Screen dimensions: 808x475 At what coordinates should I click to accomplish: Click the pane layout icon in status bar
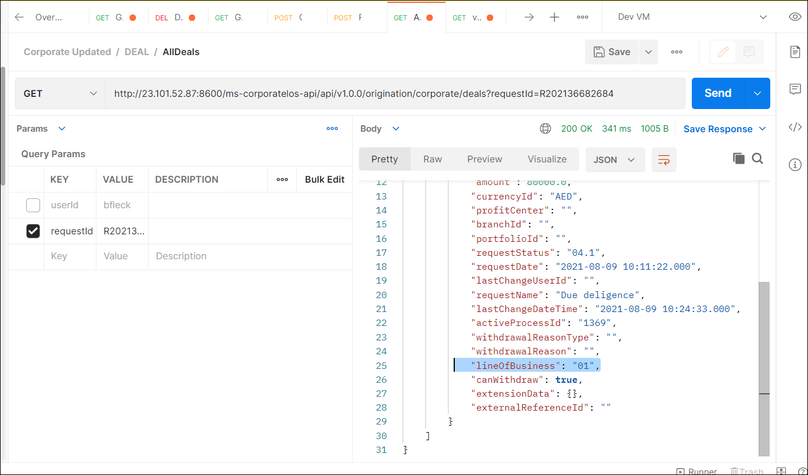click(x=781, y=471)
